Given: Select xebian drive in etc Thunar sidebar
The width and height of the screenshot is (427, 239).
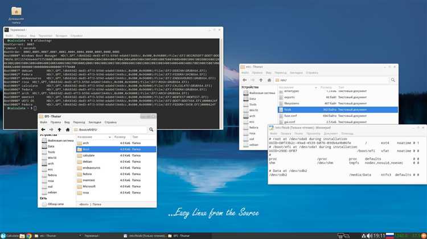Looking at the screenshot, I should [x=251, y=145].
